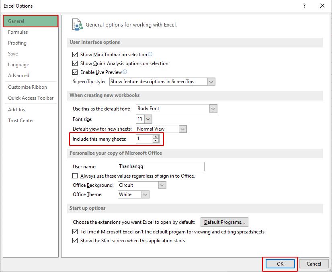Click the info icon beside Show Mini Toolbar
The height and width of the screenshot is (272, 332).
(150, 55)
